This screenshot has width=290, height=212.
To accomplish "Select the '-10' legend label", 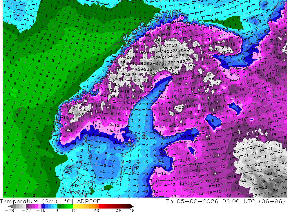I will 41,210.
